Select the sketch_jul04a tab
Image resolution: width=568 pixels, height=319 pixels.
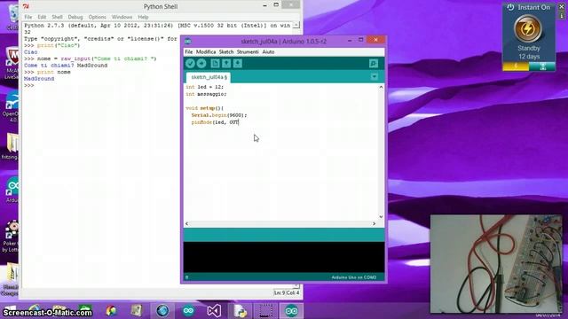pos(209,77)
